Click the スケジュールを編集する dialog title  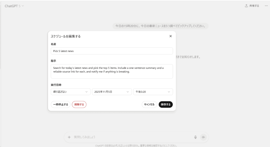(x=66, y=36)
